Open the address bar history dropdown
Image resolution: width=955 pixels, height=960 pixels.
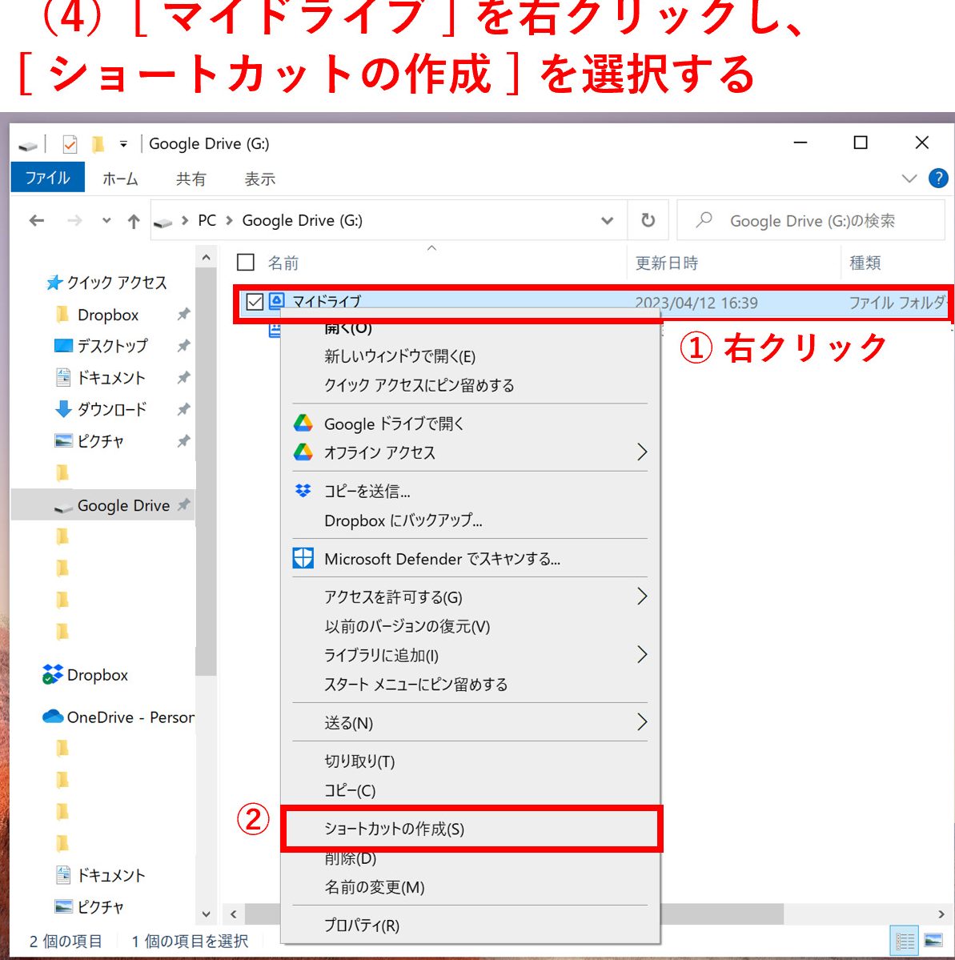tap(608, 221)
